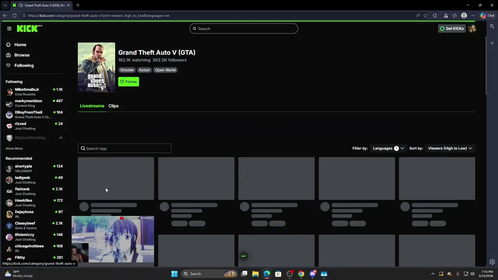This screenshot has width=498, height=280.
Task: Click the Windows taskbar Search box
Action: [x=210, y=274]
